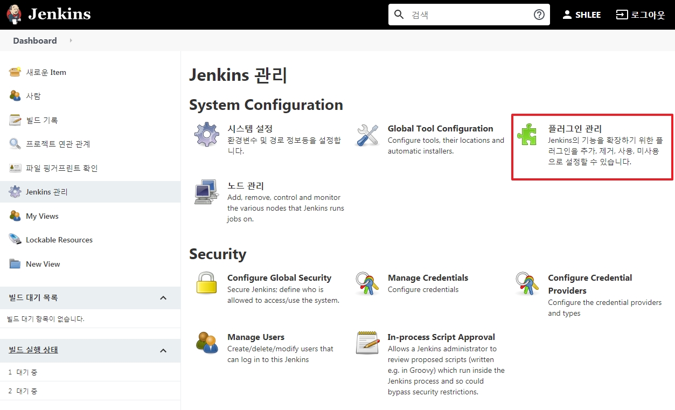The height and width of the screenshot is (410, 675).
Task: Click the Lockable Resources icon
Action: tap(15, 240)
